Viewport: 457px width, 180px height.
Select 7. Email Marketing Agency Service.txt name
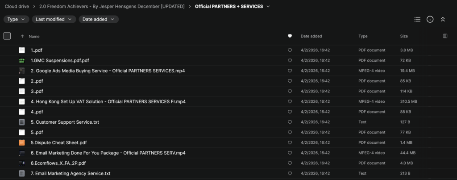pyautogui.click(x=71, y=173)
